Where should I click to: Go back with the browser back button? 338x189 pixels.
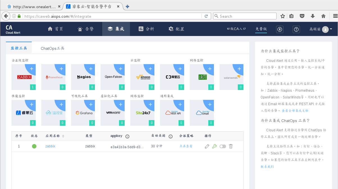tap(6, 16)
